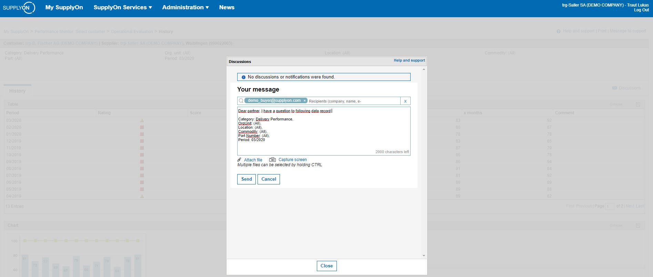
Task: Collapse the Chart panel expander icon
Action: [638, 225]
